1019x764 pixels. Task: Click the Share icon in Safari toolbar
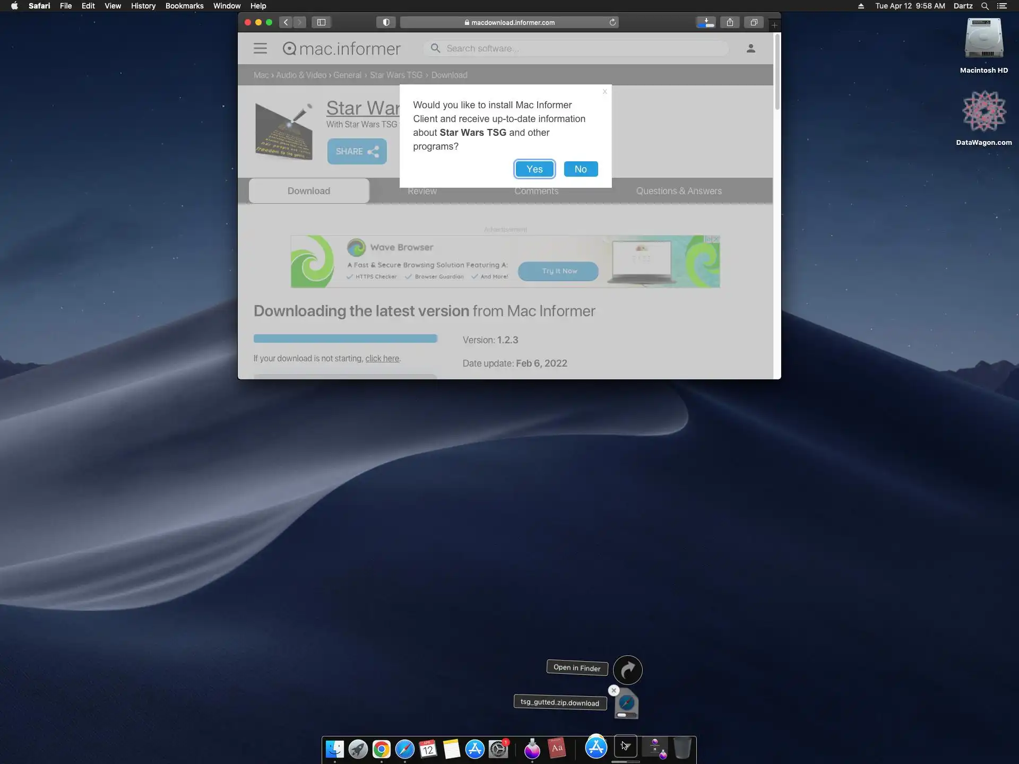[730, 22]
